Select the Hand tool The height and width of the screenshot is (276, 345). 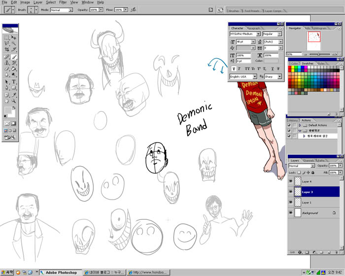[7, 101]
